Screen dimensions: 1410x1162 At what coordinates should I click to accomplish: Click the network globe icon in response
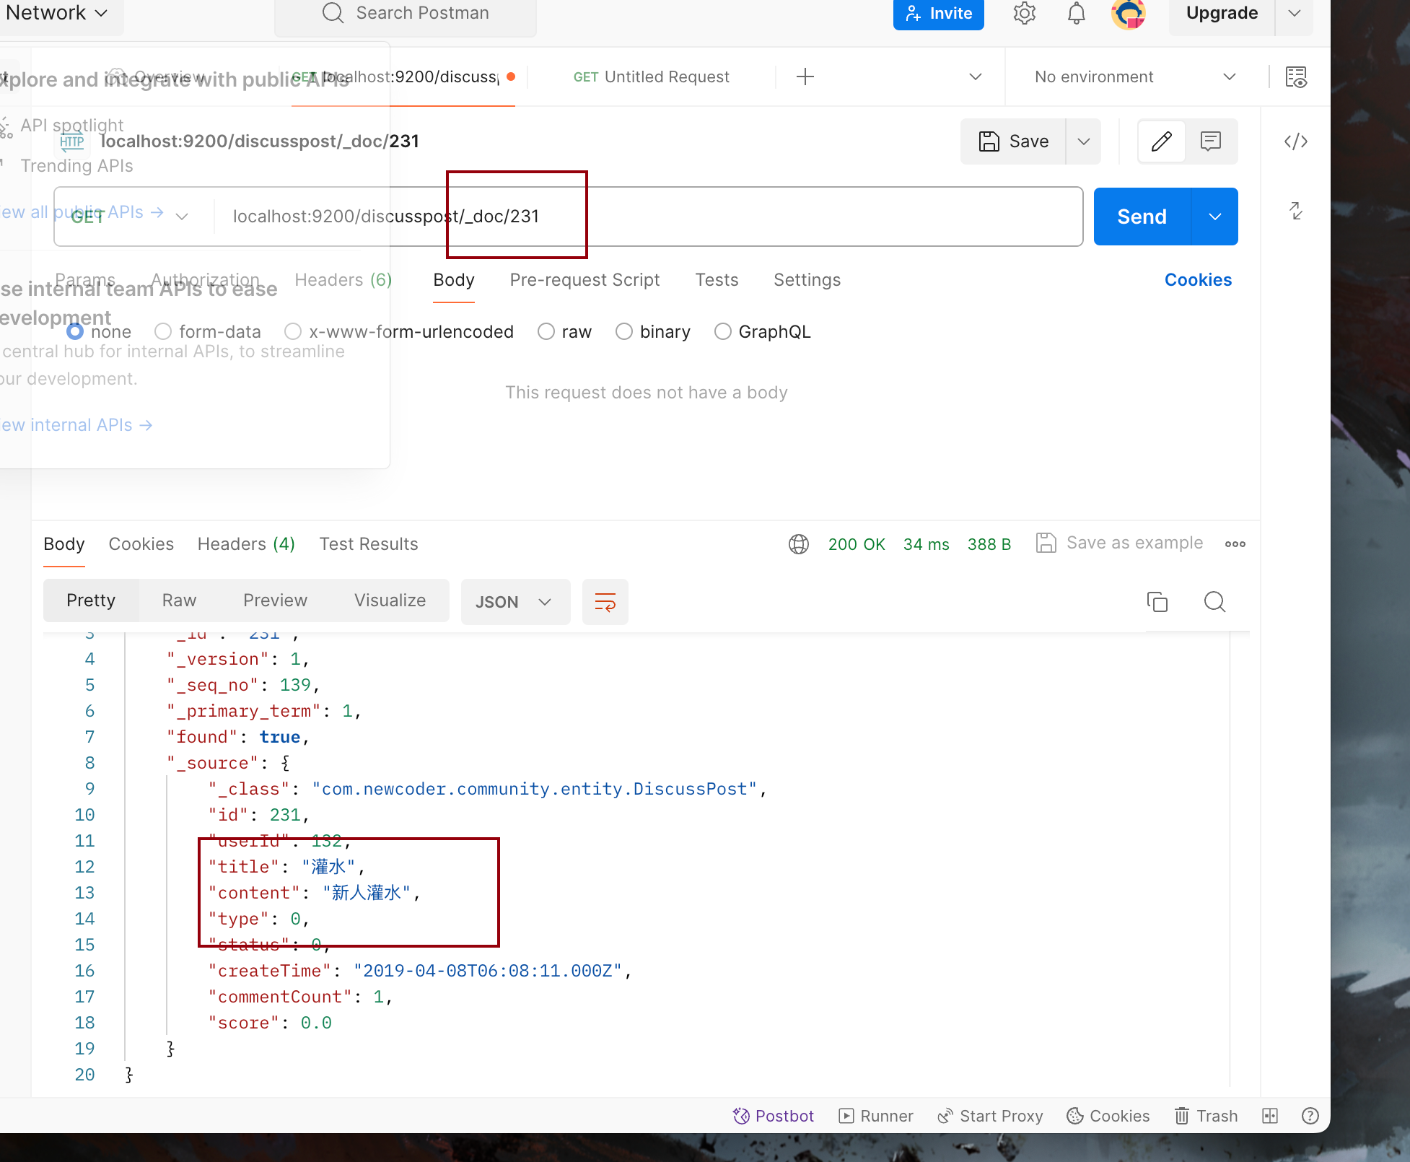tap(799, 544)
